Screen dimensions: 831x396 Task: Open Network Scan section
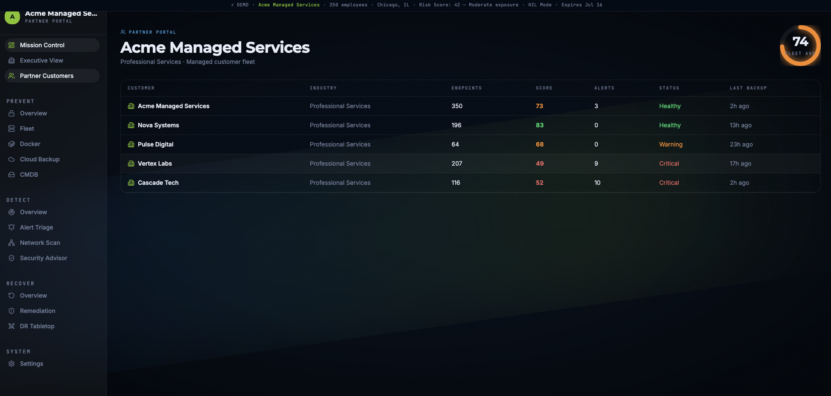[52, 243]
